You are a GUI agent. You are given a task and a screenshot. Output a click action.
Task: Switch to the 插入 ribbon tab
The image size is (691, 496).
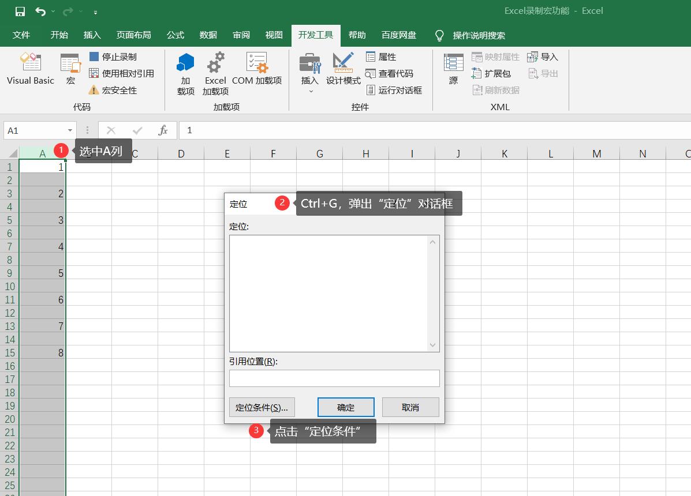point(92,35)
